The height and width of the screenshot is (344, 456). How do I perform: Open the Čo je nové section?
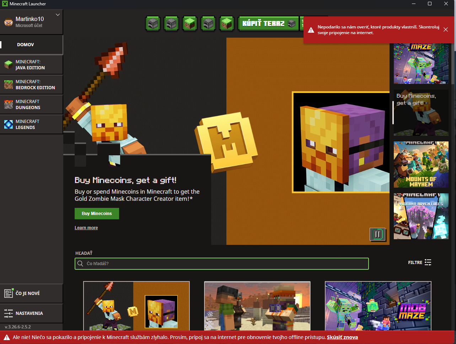(x=32, y=293)
